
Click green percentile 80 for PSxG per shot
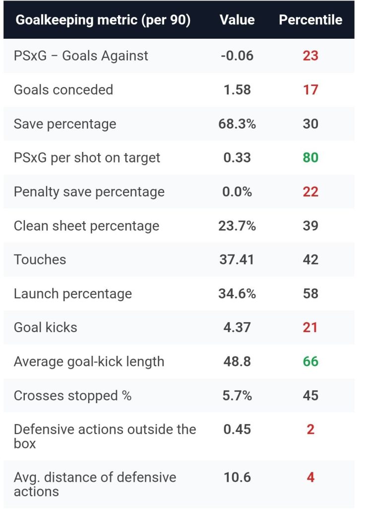tap(310, 158)
